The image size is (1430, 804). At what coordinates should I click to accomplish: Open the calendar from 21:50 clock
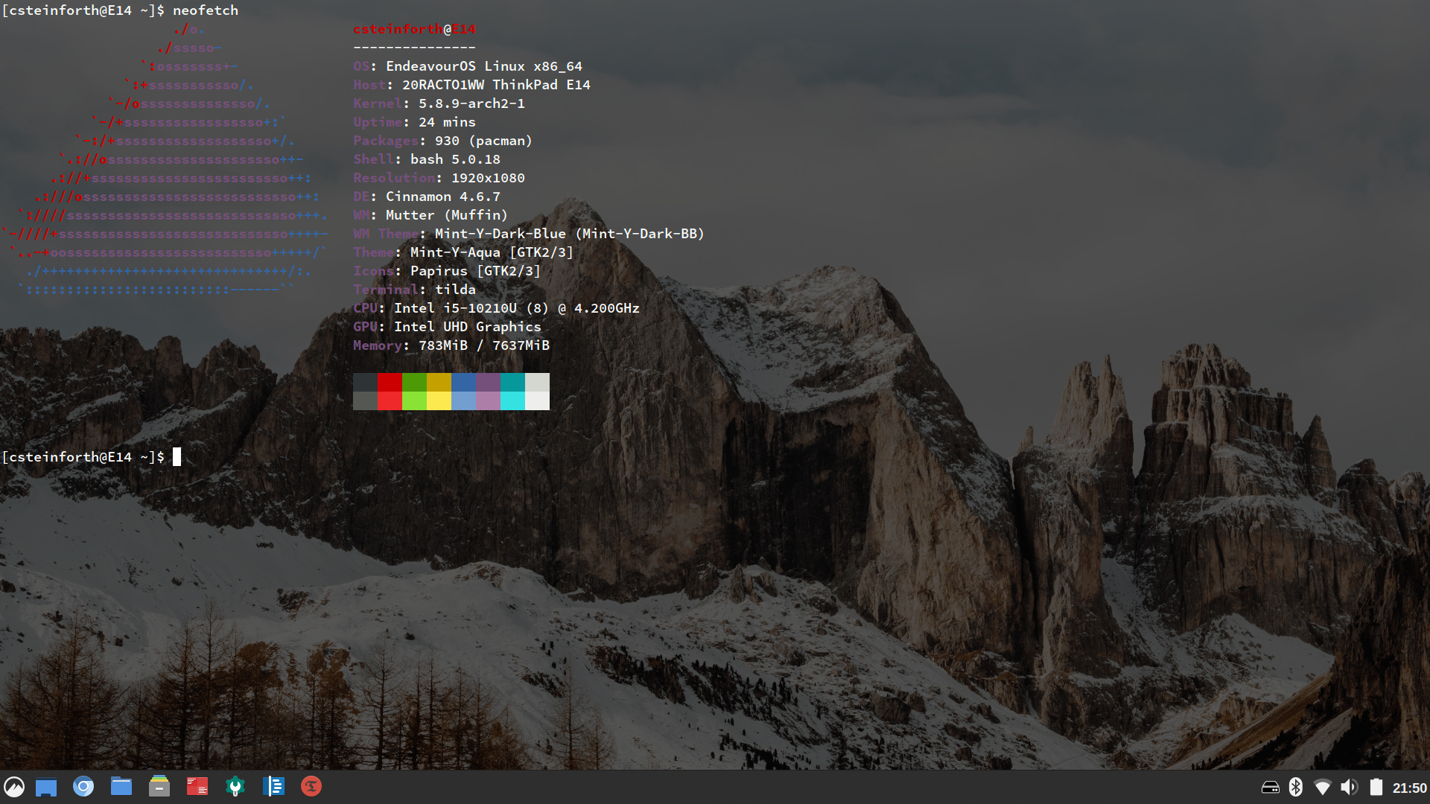1409,788
